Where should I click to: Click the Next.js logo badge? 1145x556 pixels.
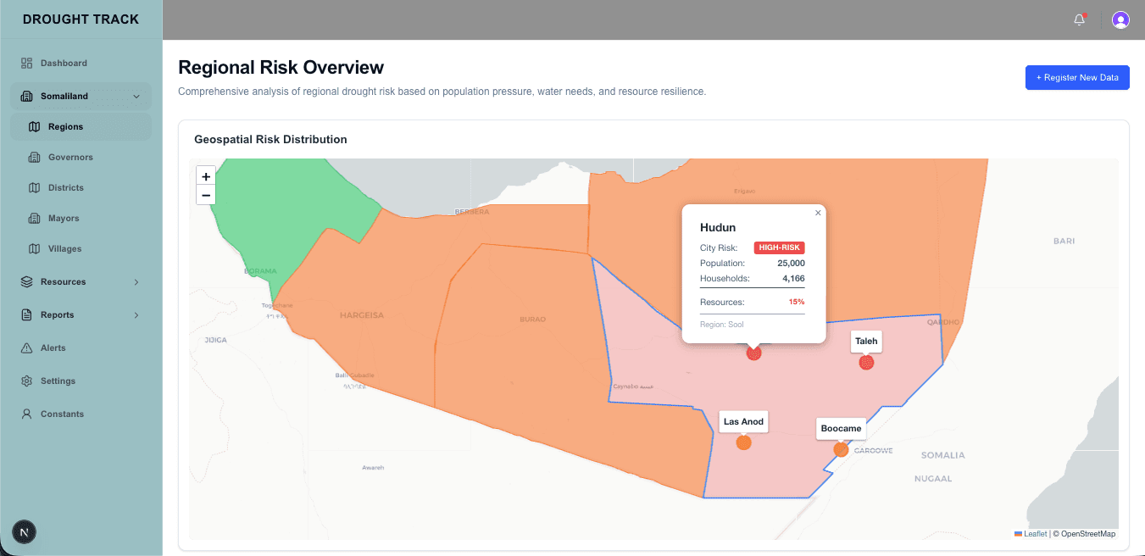24,532
